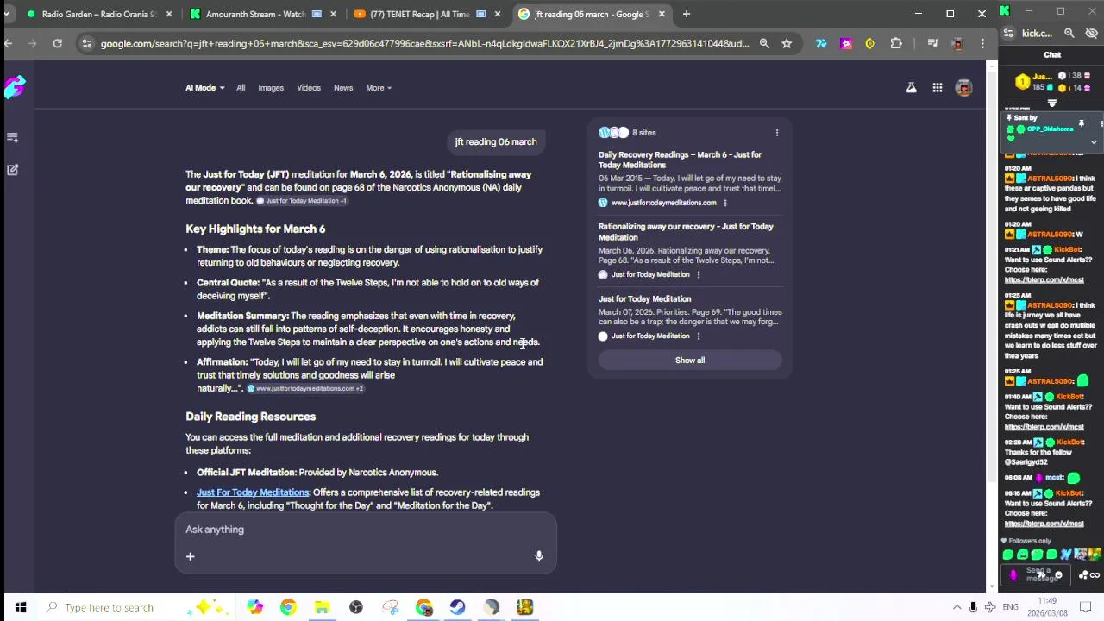Click the infinity icon in Kick chat
The width and height of the screenshot is (1104, 621).
[1095, 575]
